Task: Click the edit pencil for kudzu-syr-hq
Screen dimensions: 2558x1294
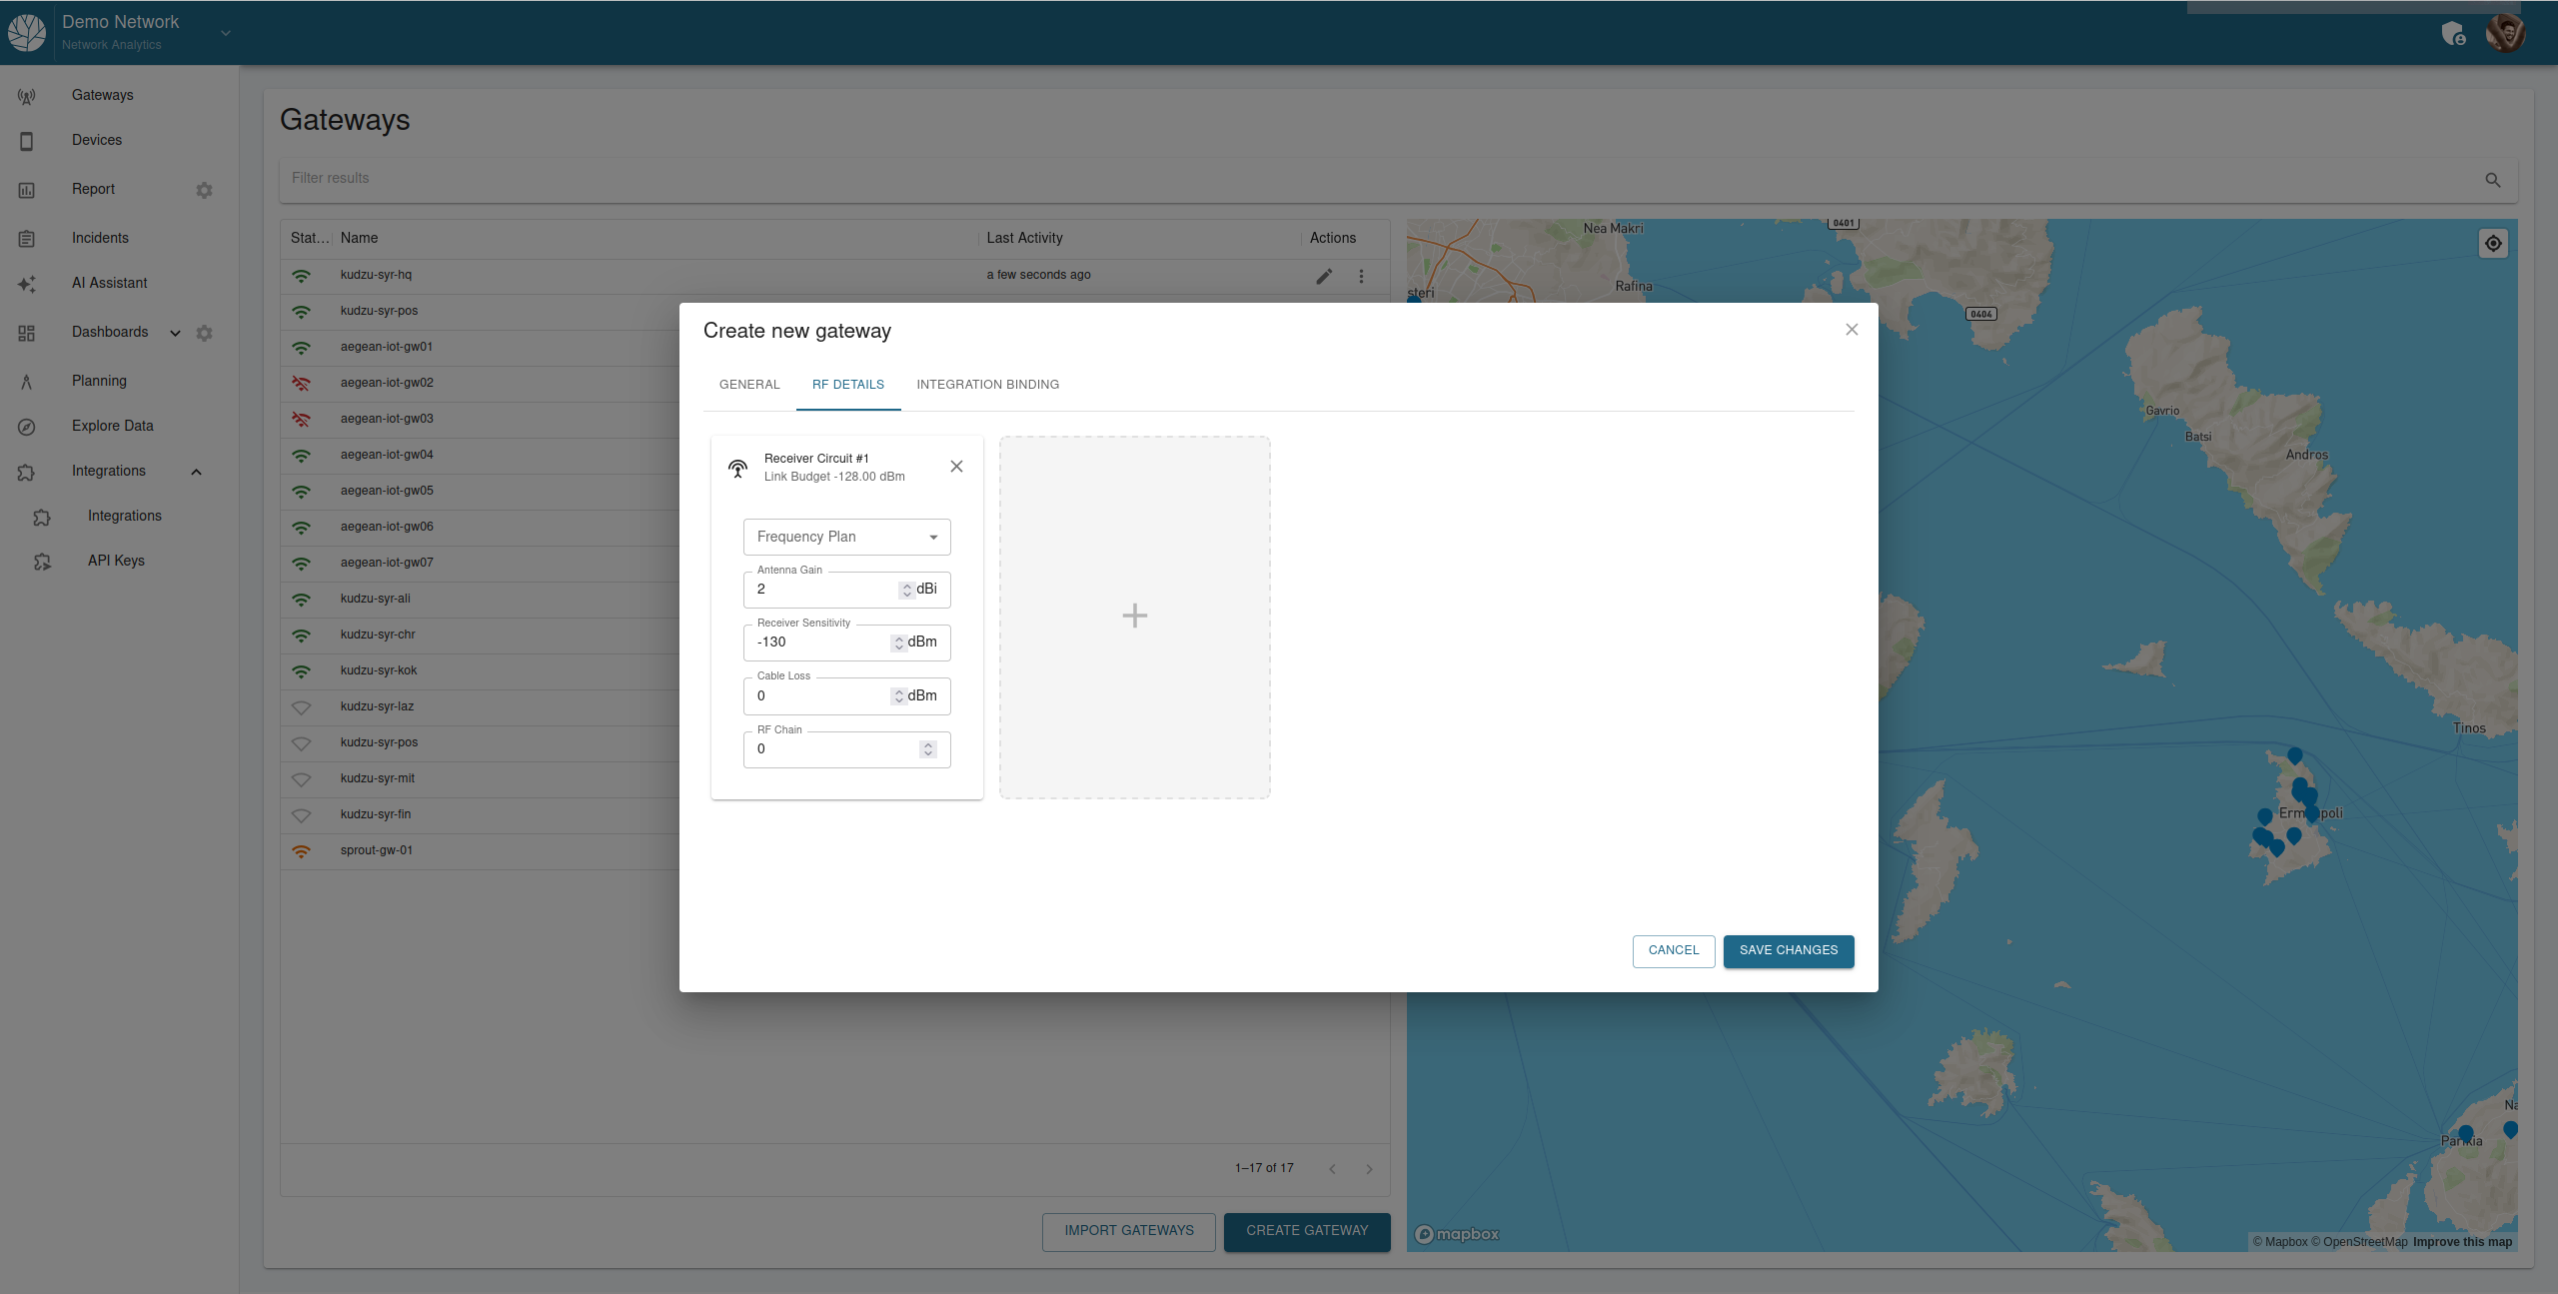Action: point(1324,276)
